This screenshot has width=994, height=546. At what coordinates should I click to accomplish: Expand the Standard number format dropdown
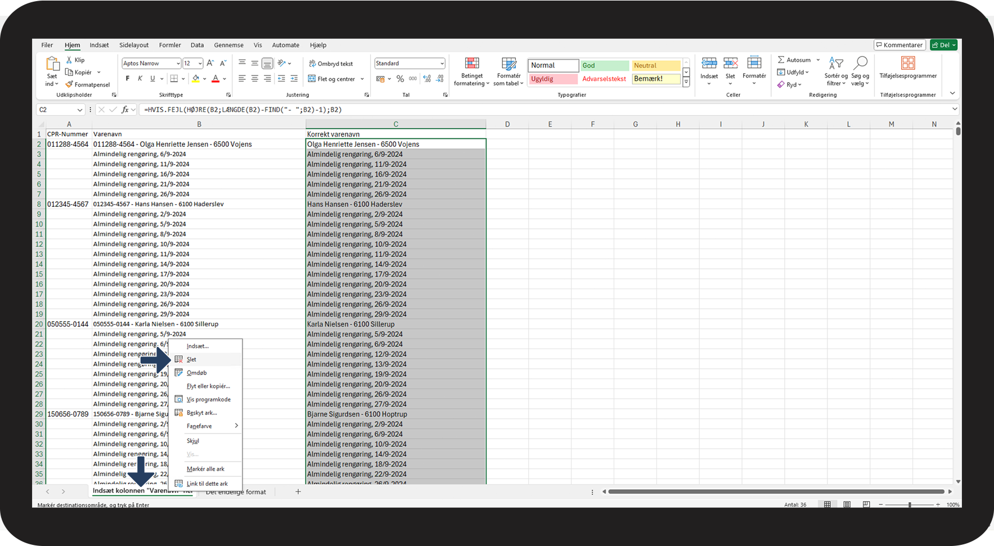(x=442, y=64)
